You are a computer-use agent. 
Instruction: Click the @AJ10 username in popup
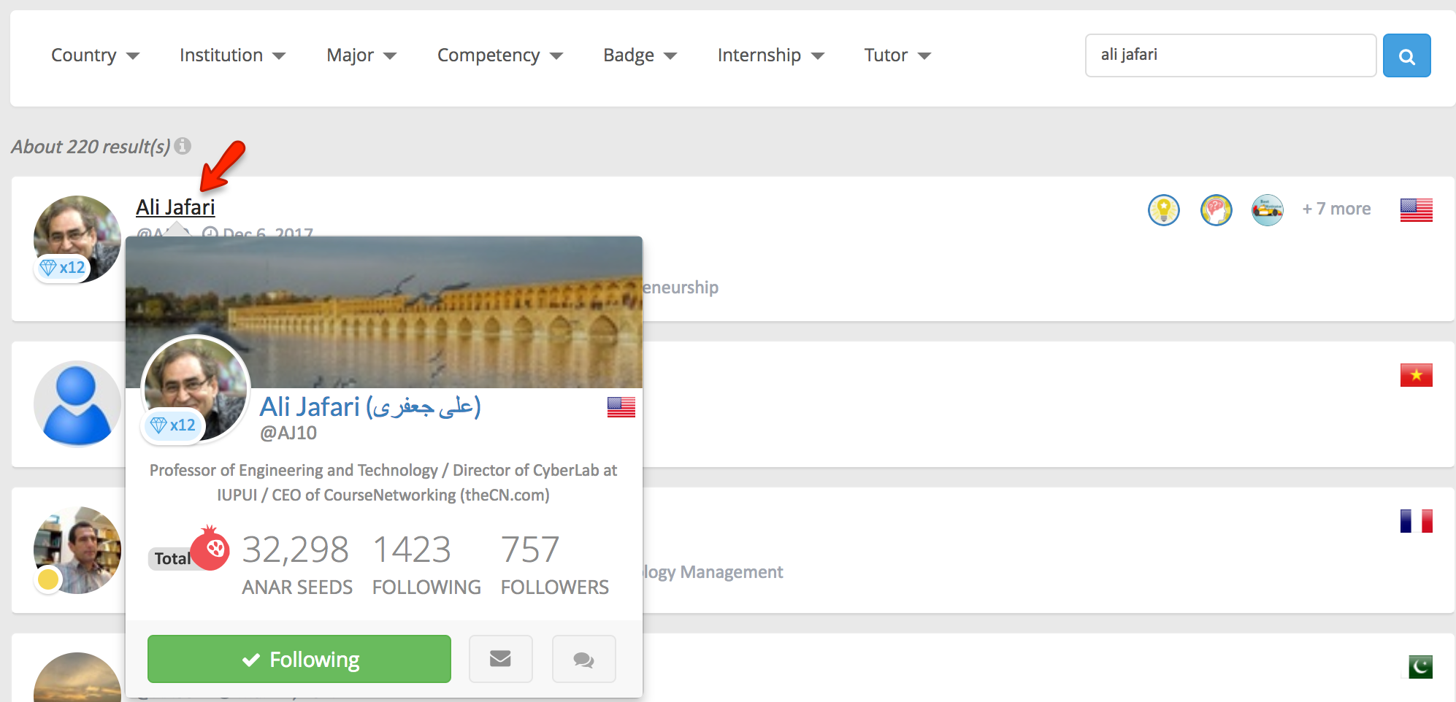[x=288, y=433]
